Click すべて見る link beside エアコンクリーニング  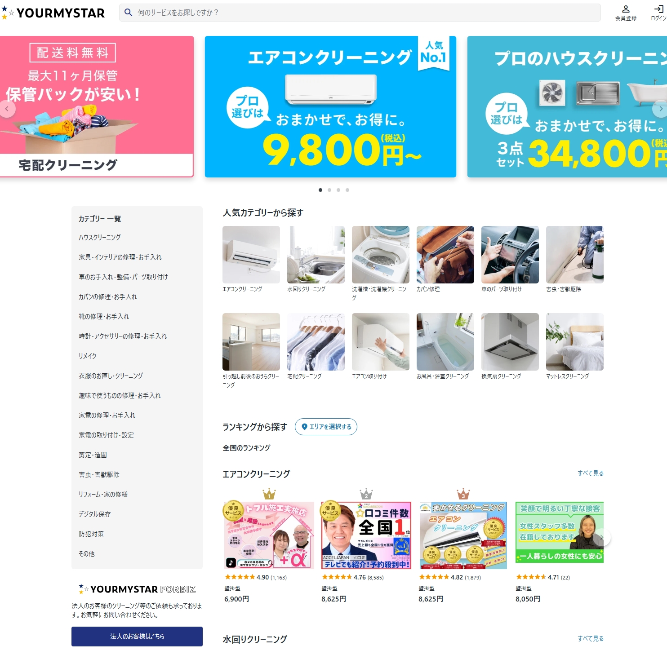point(591,473)
